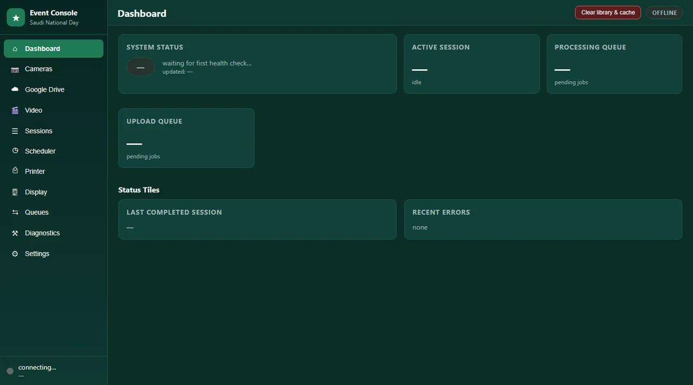Click the Last Completed Session heading
Image resolution: width=693 pixels, height=385 pixels.
point(174,212)
